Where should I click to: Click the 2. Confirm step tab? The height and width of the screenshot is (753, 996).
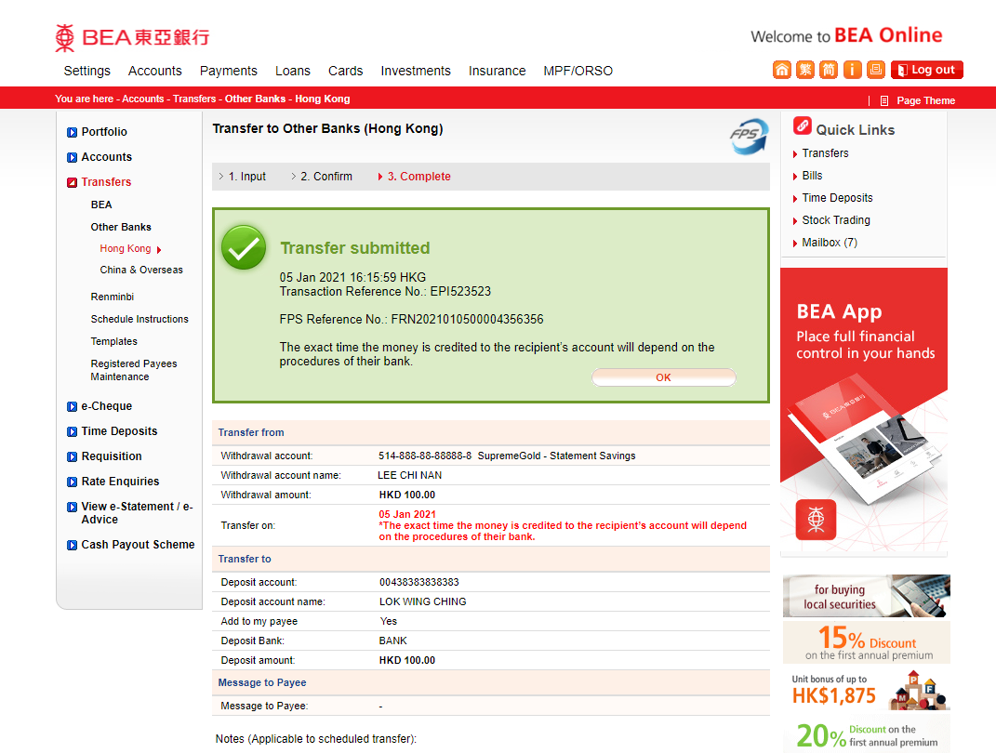pos(326,177)
